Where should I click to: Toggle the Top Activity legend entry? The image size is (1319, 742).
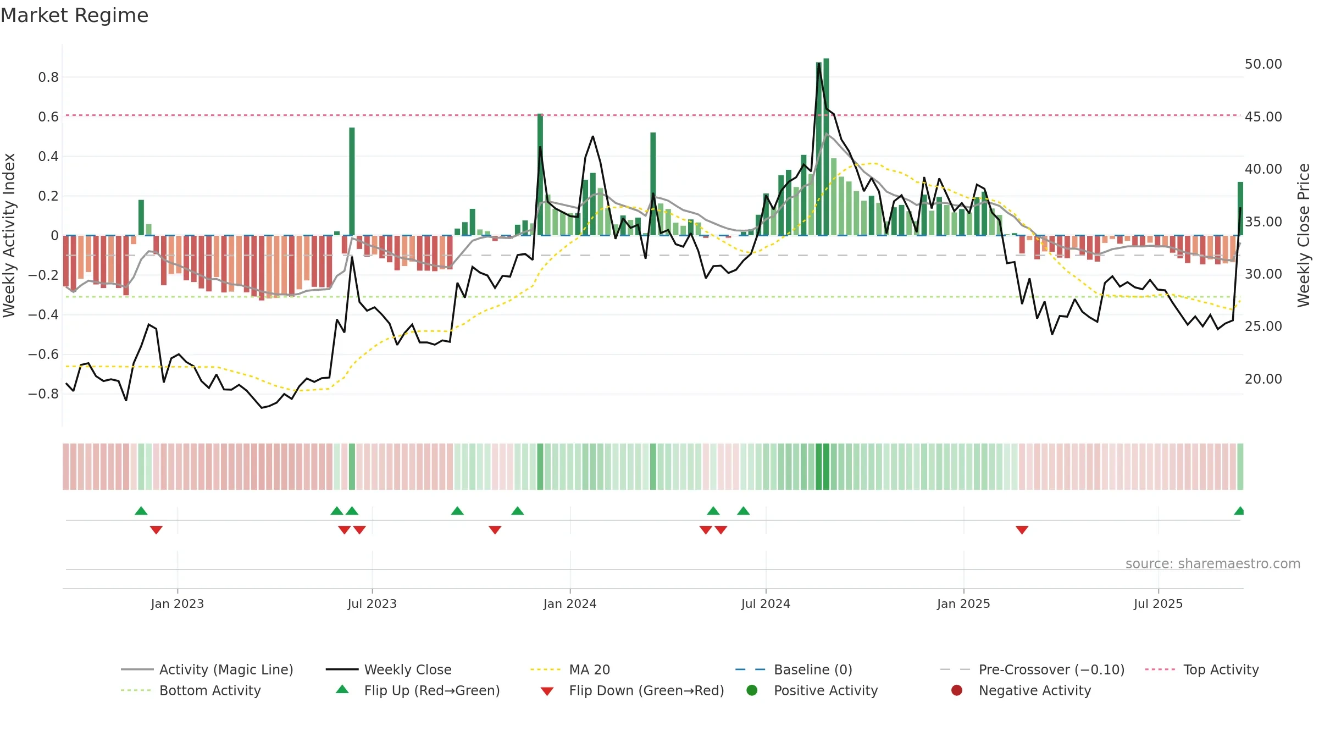coord(1202,669)
